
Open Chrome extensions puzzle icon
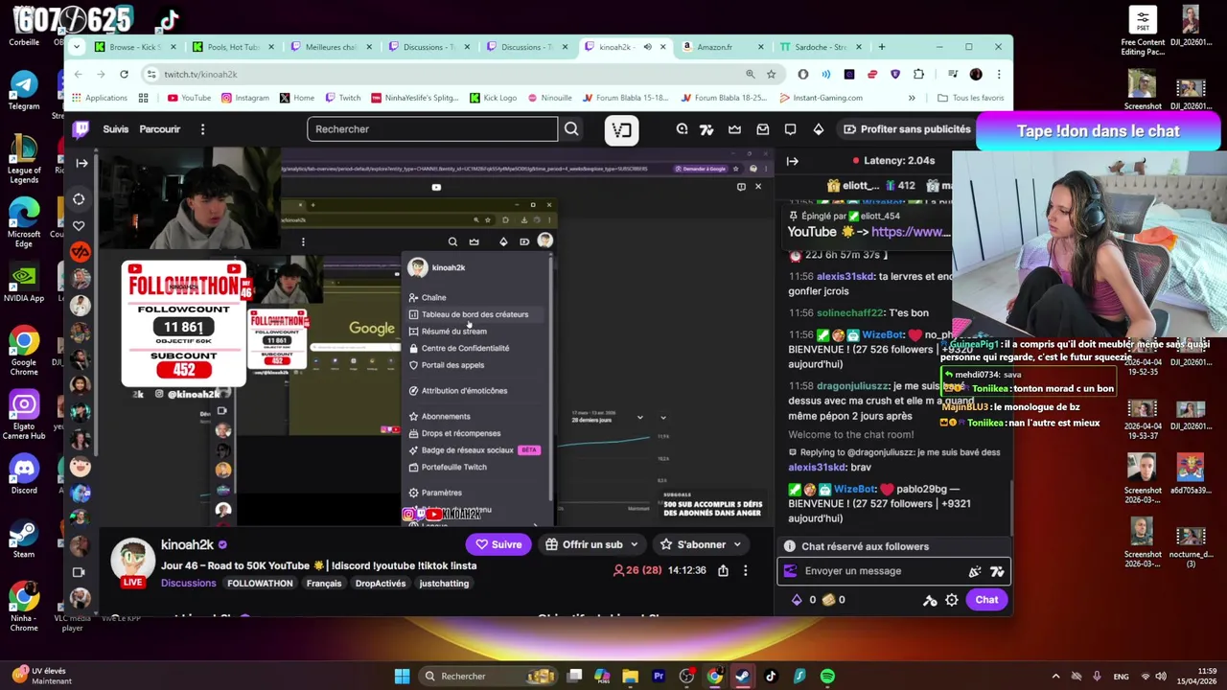click(x=918, y=74)
